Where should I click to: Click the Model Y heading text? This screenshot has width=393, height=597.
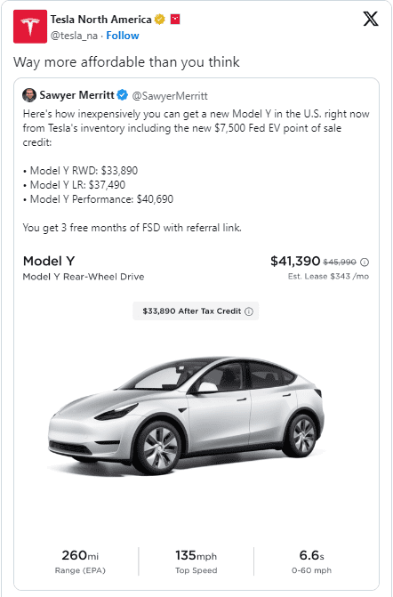49,261
